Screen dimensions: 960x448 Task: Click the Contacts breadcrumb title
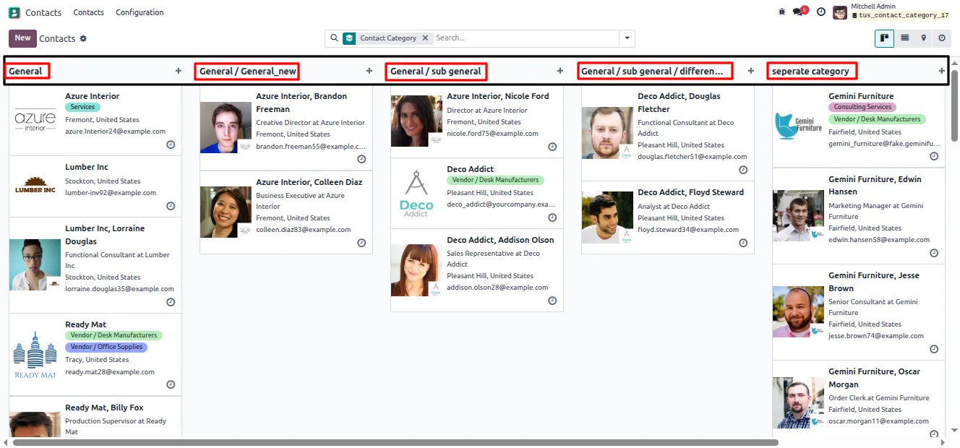[x=57, y=38]
